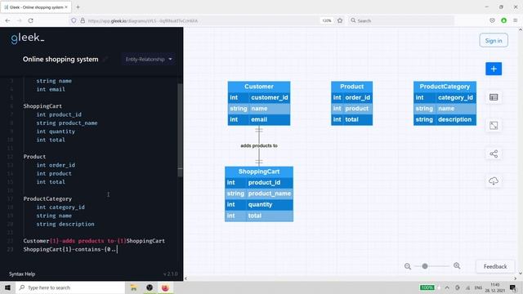The height and width of the screenshot is (294, 523).
Task: Click the share icon in right sidebar
Action: coord(494,154)
